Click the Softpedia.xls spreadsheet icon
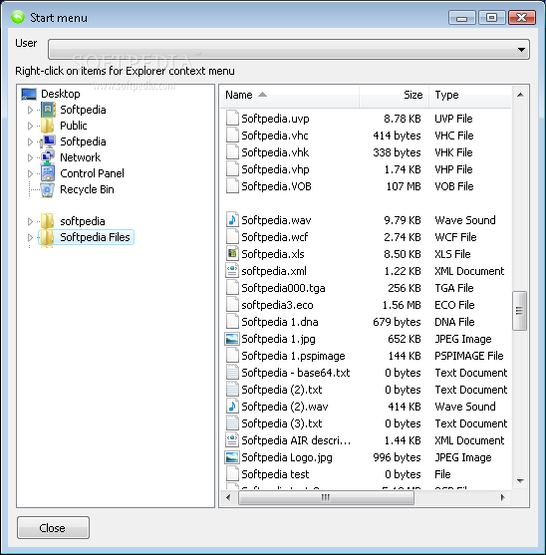The image size is (546, 555). 232,254
